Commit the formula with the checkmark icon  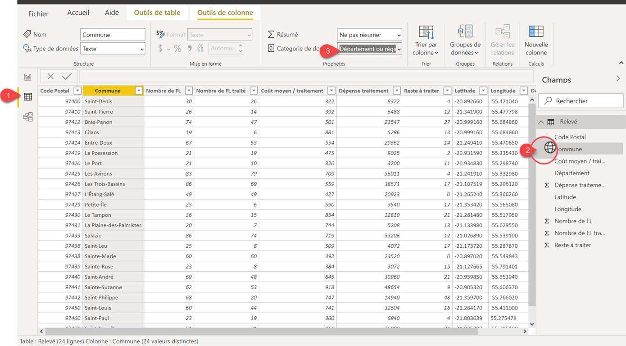67,77
